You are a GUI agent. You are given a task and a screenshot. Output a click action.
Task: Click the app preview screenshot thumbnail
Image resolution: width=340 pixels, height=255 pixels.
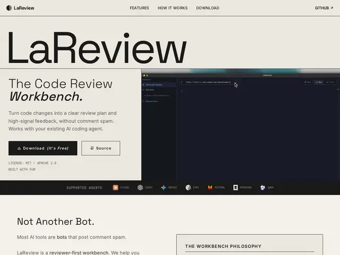pyautogui.click(x=241, y=125)
